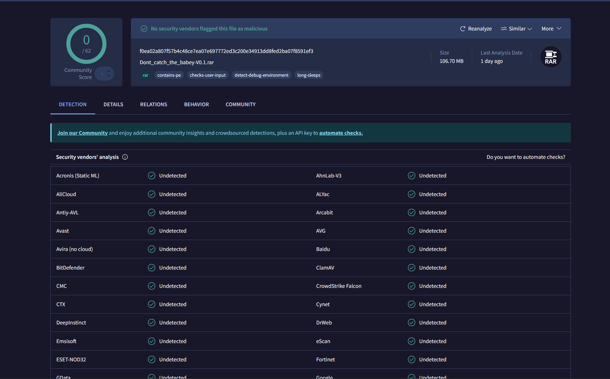Click the Acronis (Static ML) undetected checkmark
610x379 pixels.
[x=152, y=176]
